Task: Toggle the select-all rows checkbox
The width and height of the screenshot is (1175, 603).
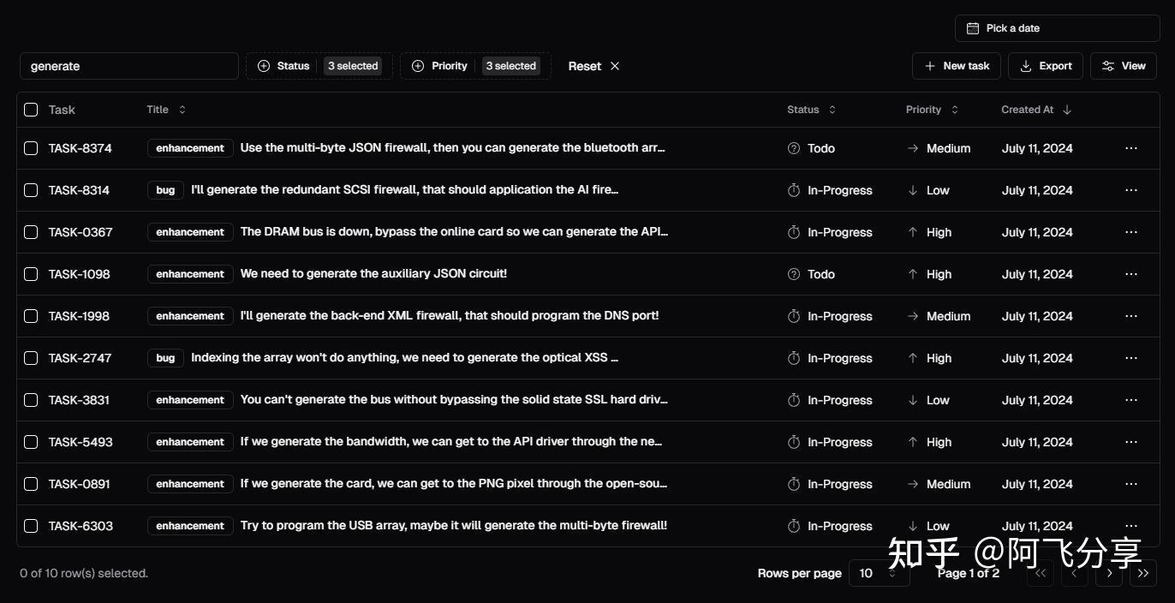Action: tap(31, 110)
